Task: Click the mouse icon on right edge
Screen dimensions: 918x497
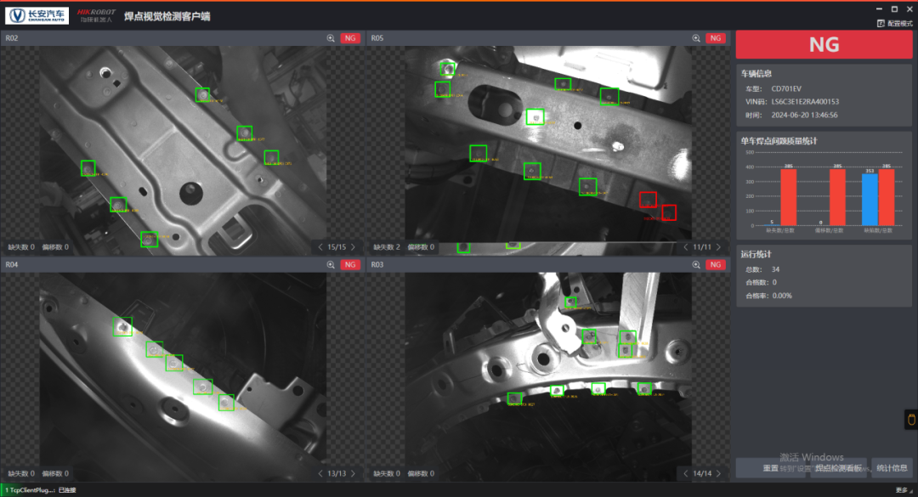Action: (910, 420)
